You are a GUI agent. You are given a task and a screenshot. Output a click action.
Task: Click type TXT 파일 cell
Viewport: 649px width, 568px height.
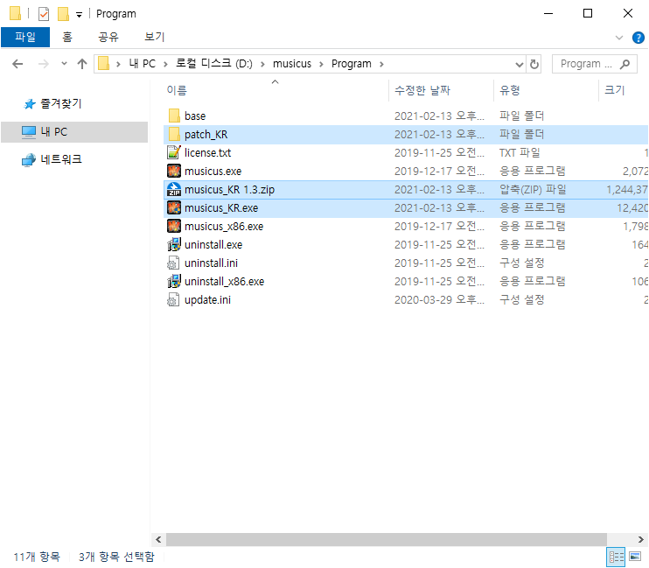(x=520, y=152)
